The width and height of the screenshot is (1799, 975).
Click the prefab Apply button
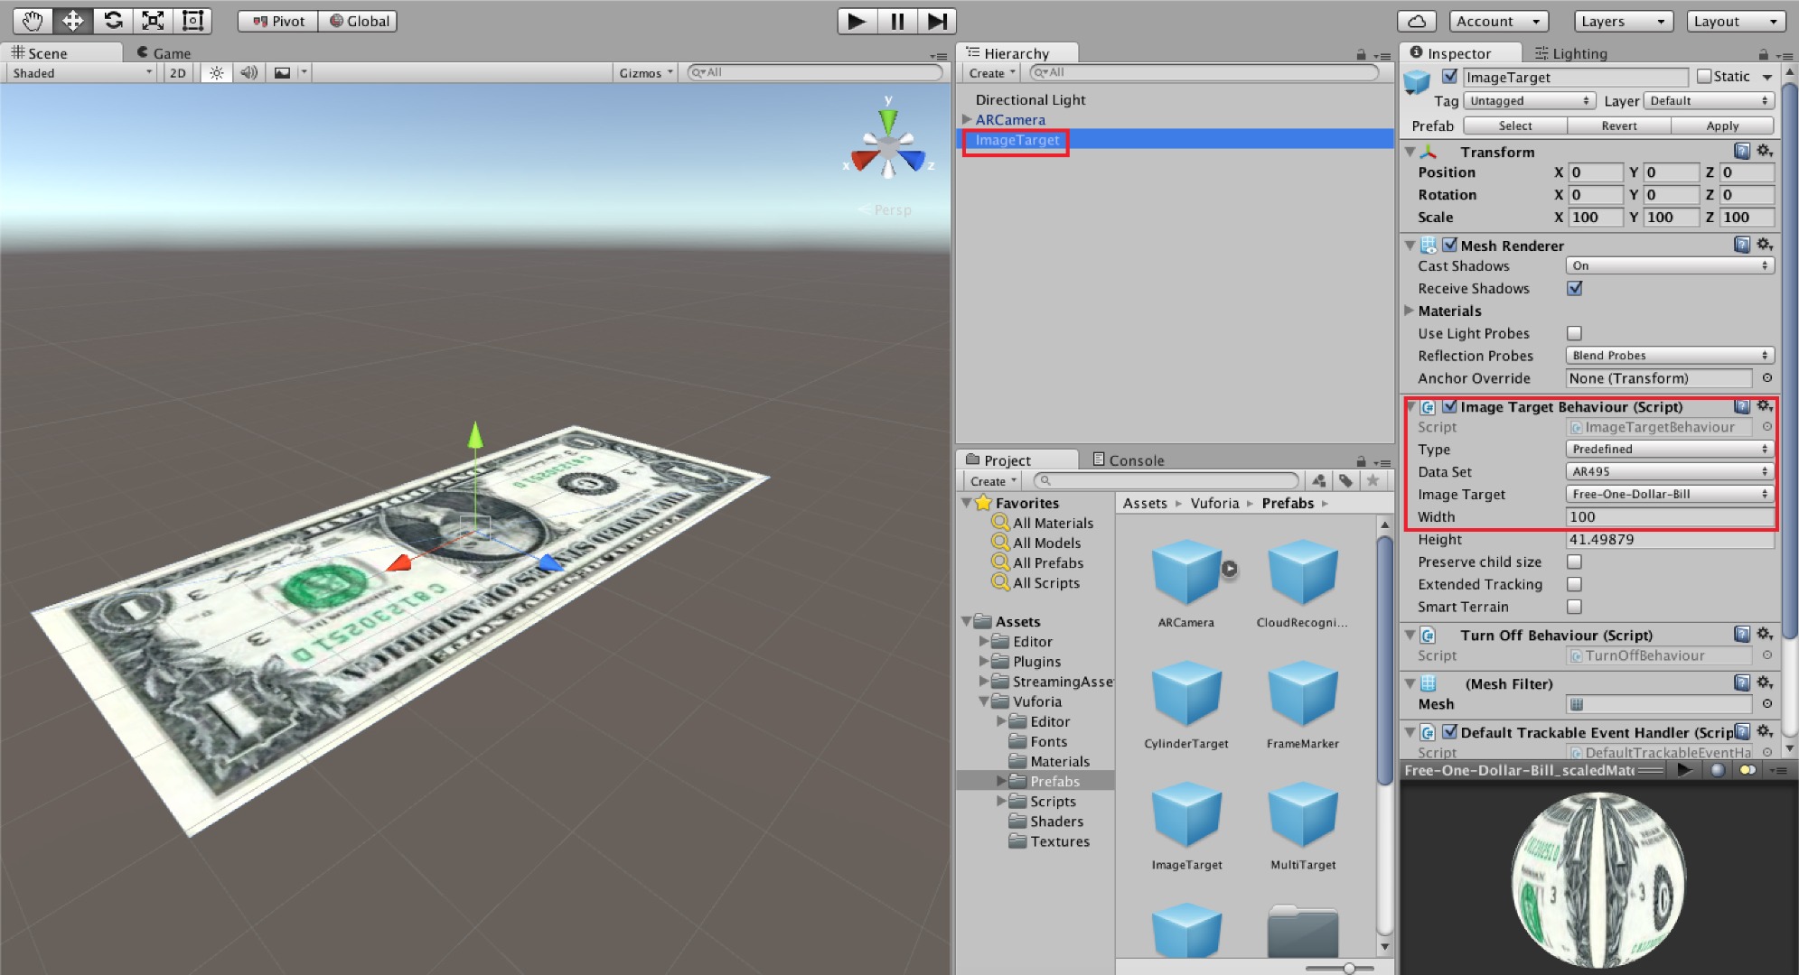(x=1722, y=125)
